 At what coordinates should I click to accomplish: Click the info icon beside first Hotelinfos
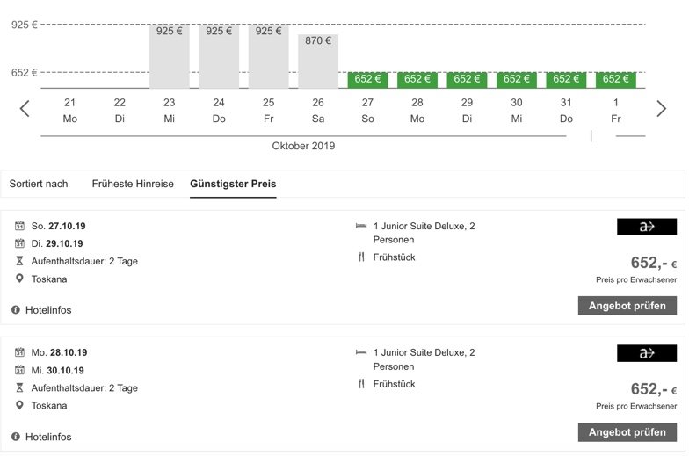pyautogui.click(x=16, y=310)
